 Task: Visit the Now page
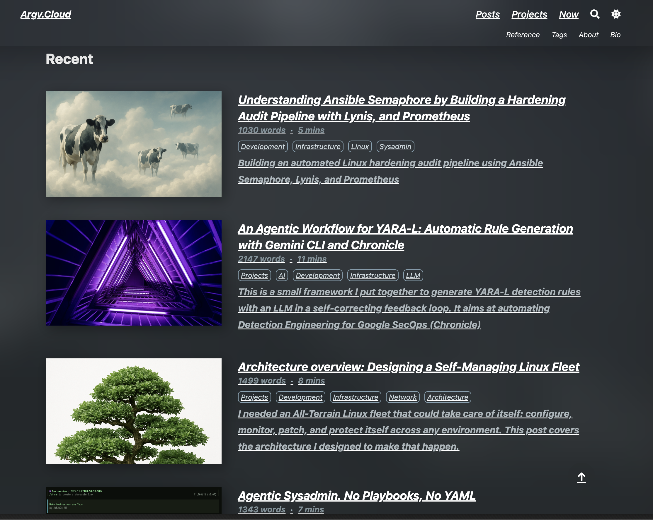pyautogui.click(x=569, y=14)
